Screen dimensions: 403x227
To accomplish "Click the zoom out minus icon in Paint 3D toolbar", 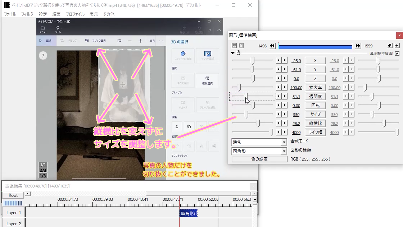I will point(129,41).
